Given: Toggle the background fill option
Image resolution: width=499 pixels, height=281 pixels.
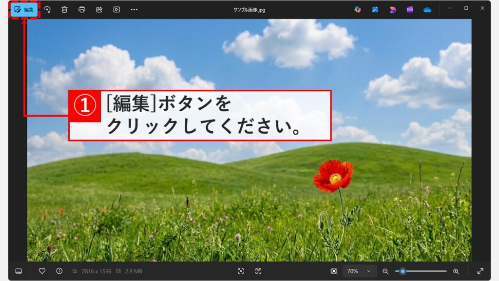Looking at the screenshot, I should (334, 272).
